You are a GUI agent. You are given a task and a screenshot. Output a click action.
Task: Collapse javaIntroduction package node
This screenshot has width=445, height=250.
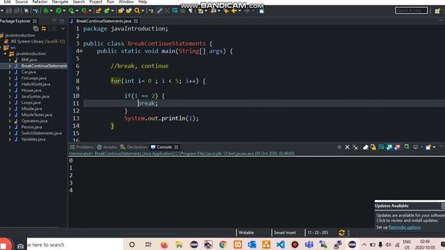(x=5, y=53)
